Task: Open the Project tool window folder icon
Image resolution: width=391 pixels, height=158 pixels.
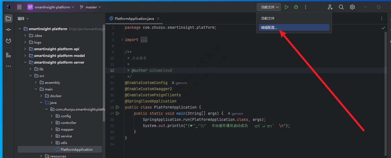Action: pyautogui.click(x=8, y=19)
